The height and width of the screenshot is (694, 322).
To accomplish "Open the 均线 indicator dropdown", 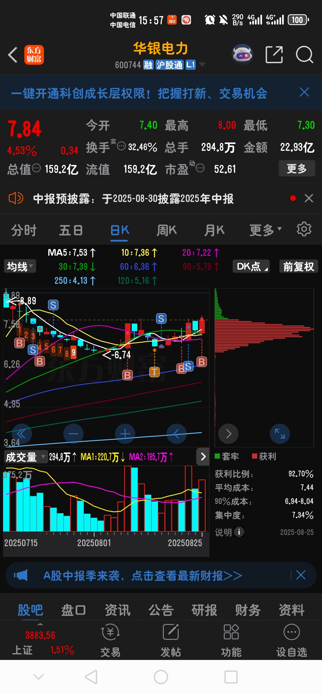I will point(20,266).
